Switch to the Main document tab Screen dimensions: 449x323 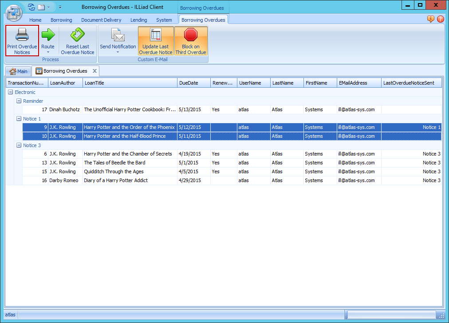click(x=18, y=71)
